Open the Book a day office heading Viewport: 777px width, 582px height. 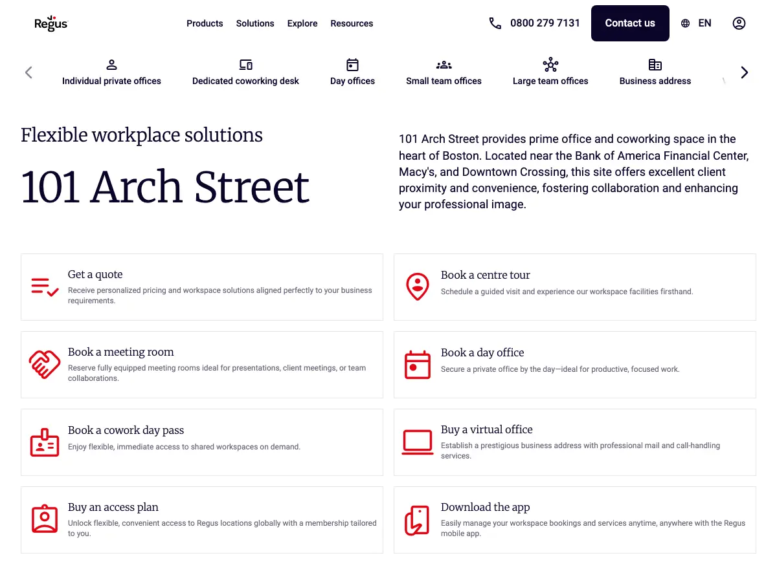482,352
